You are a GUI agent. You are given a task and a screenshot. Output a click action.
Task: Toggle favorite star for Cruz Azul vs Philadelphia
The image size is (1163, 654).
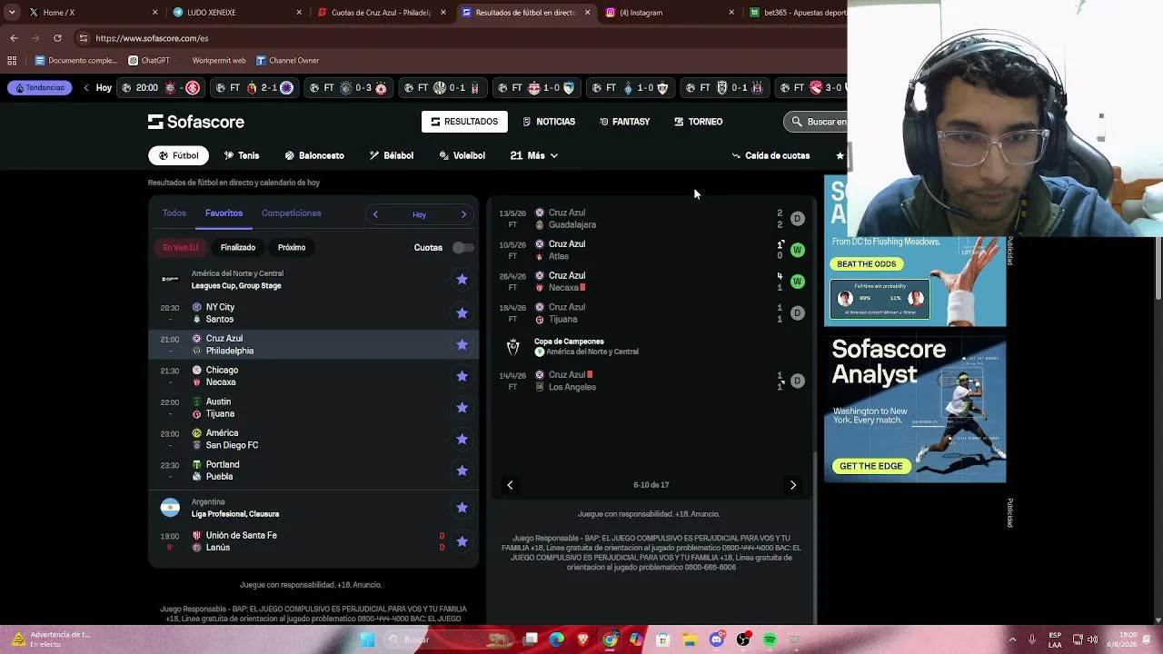coord(462,344)
